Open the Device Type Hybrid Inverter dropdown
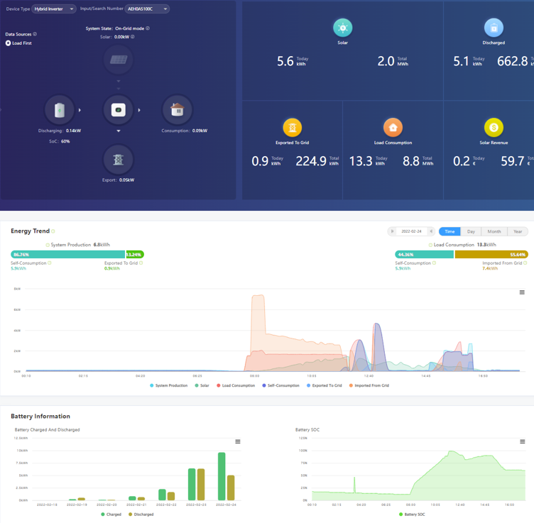This screenshot has height=523, width=534. (x=54, y=9)
